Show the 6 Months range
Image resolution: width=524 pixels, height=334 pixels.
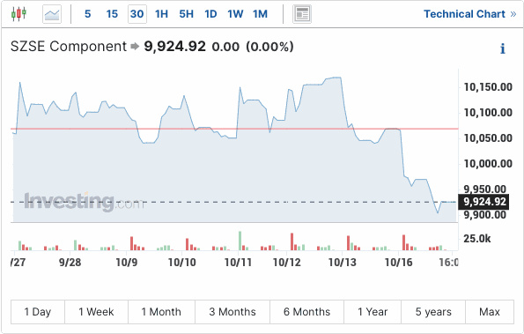tap(306, 312)
